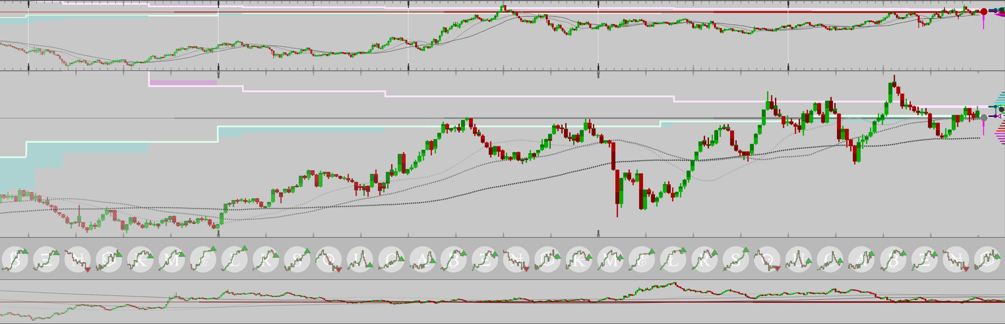The height and width of the screenshot is (324, 1005).
Task: Choose the leftmost K coin chart icon
Action: (140, 259)
